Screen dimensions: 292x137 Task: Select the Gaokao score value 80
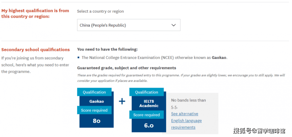[x=97, y=121]
